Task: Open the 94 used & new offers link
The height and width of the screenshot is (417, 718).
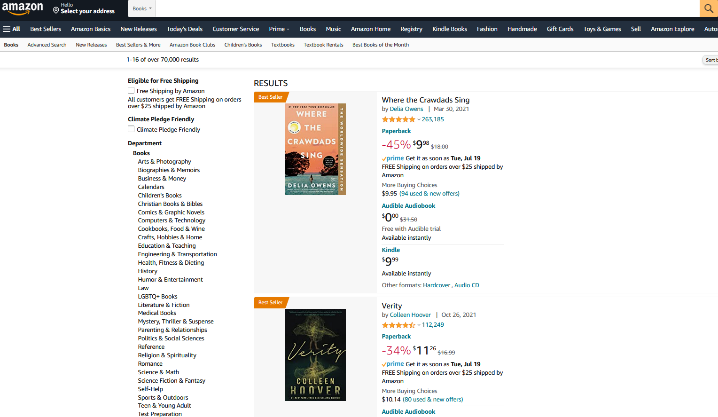Action: pos(429,193)
